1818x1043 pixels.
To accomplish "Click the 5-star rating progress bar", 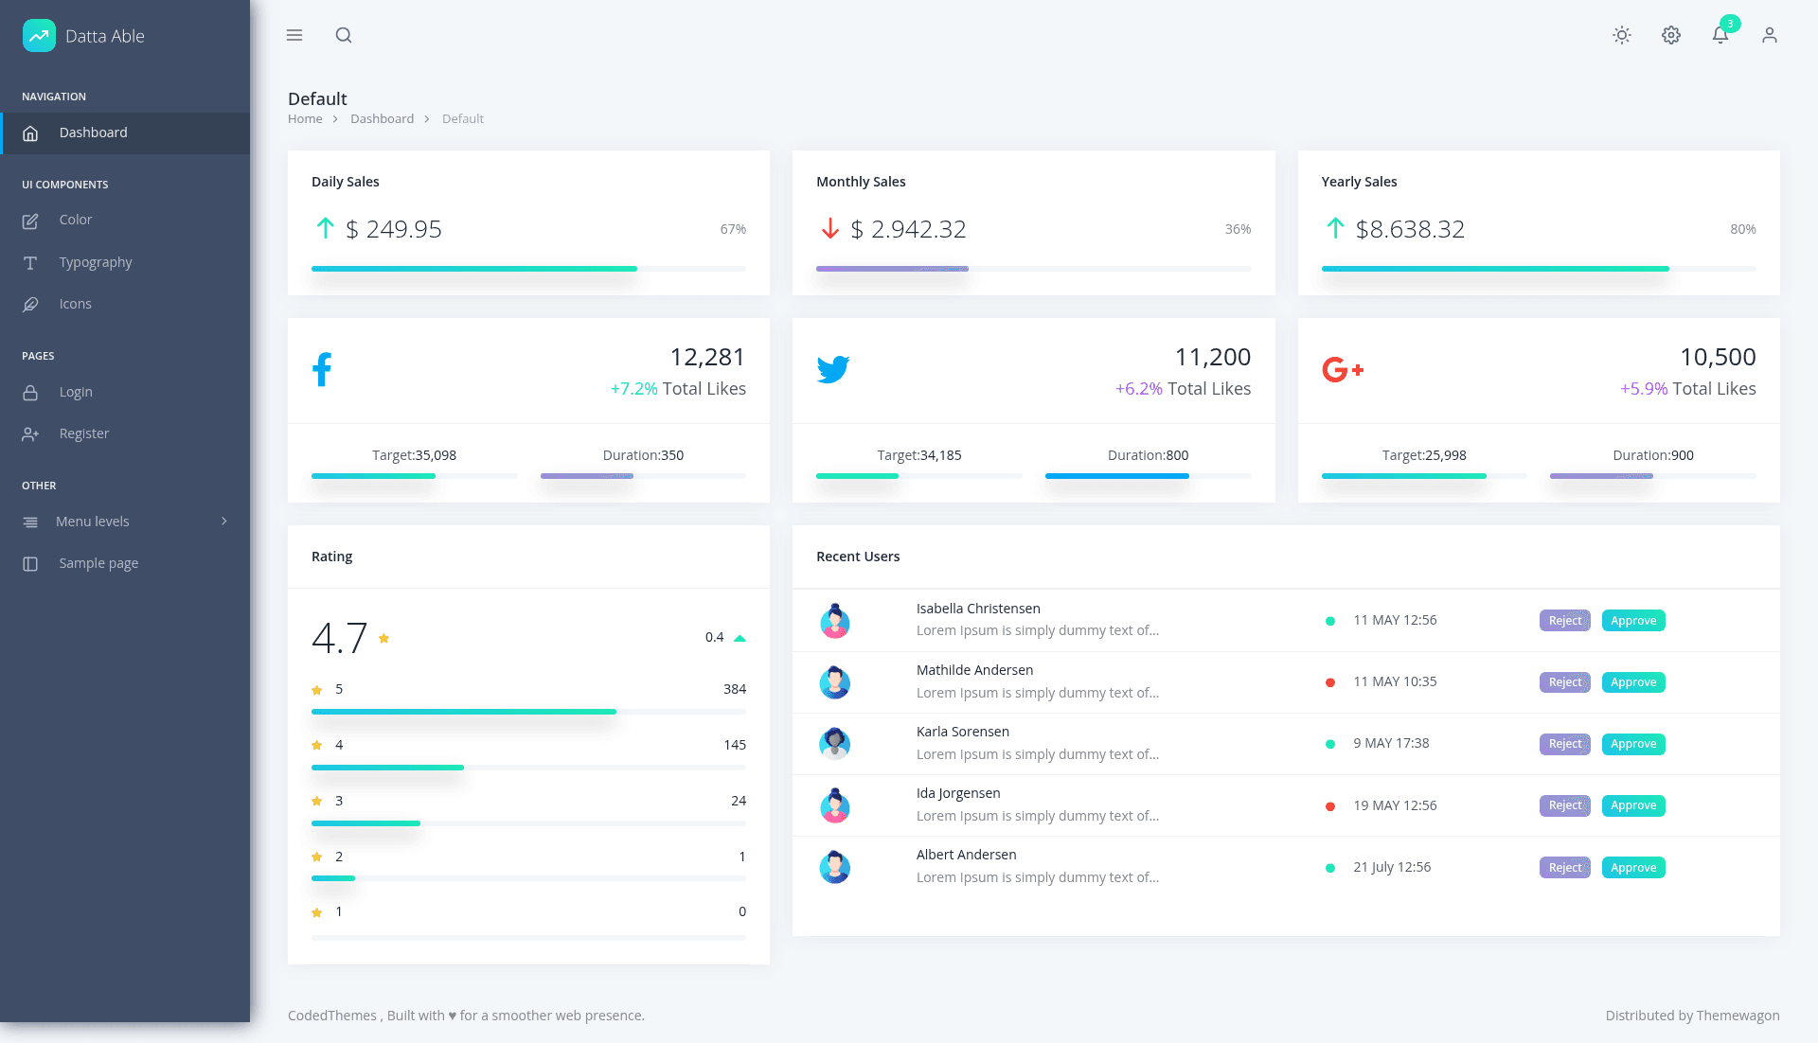I will coord(528,712).
